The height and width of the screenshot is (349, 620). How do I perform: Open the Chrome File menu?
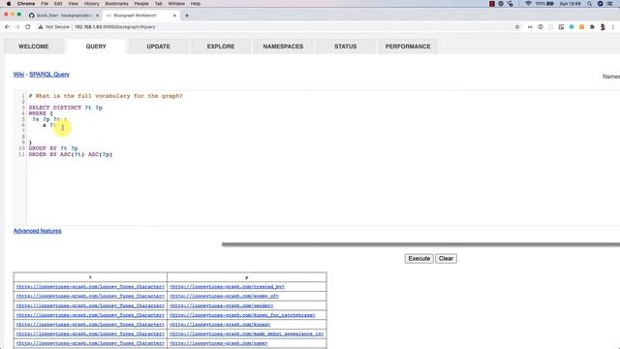(x=45, y=4)
